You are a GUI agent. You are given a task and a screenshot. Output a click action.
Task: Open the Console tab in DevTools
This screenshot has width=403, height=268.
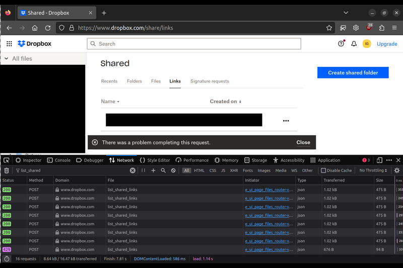58,160
